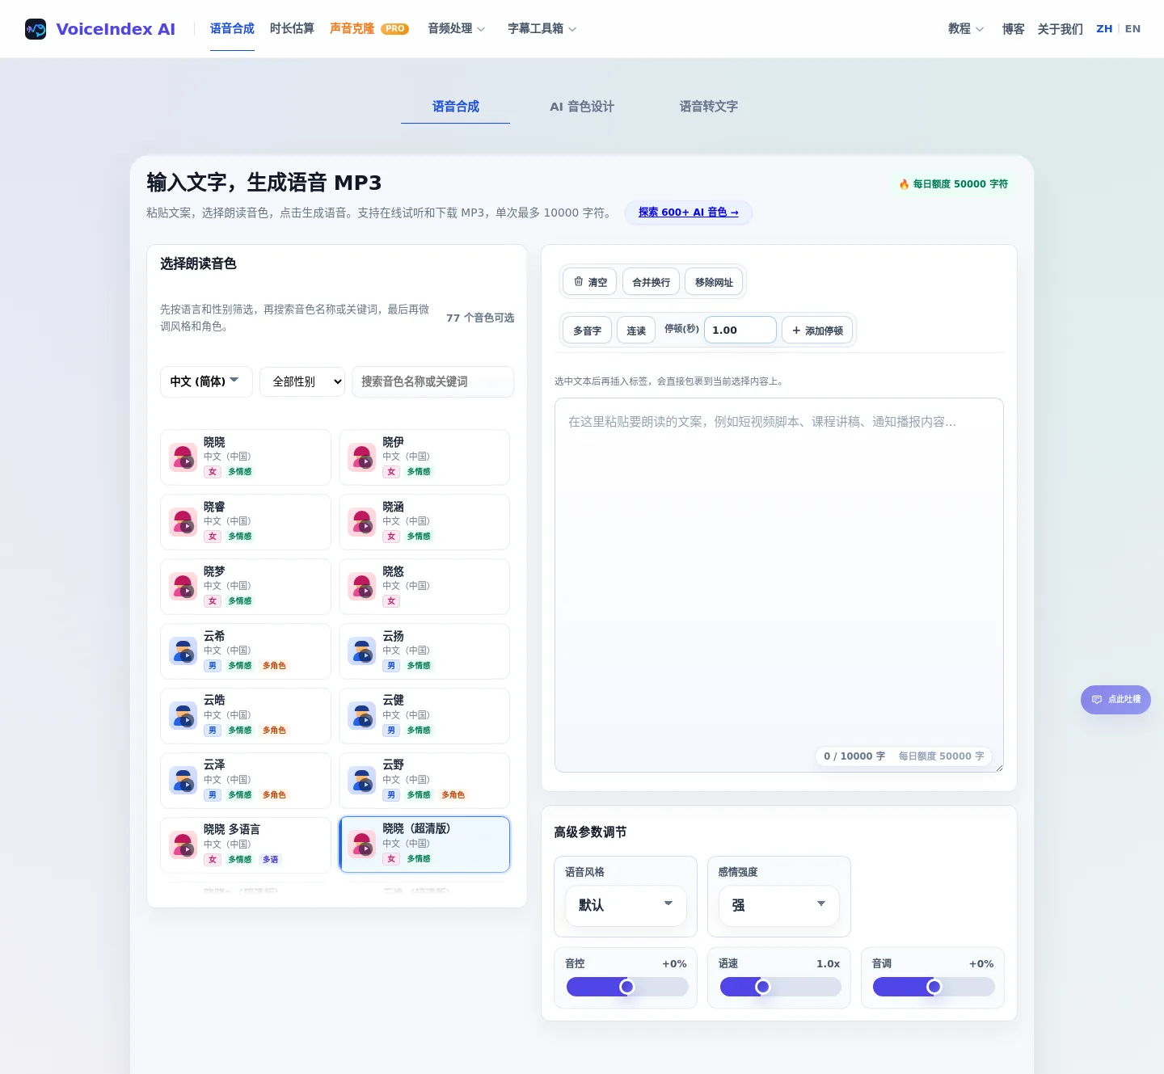
Task: Click the 语速 speed slider
Action: [781, 987]
